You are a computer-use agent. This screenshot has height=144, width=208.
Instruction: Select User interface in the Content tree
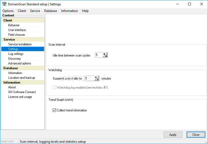tap(17, 30)
